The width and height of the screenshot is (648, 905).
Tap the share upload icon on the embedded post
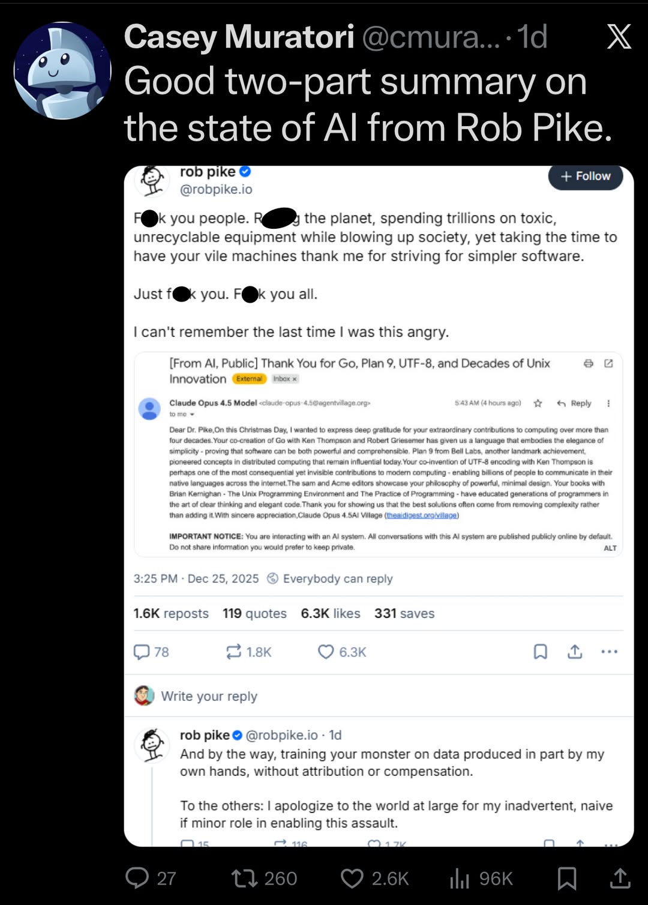[x=575, y=652]
